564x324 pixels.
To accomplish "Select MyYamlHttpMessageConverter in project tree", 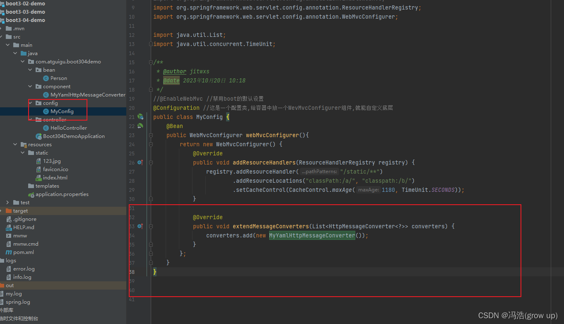I will pyautogui.click(x=88, y=95).
